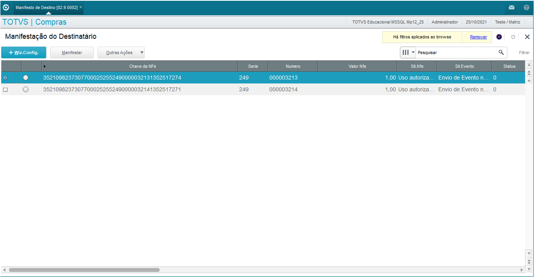
Task: Expand the Outras Ações dropdown
Action: [142, 53]
